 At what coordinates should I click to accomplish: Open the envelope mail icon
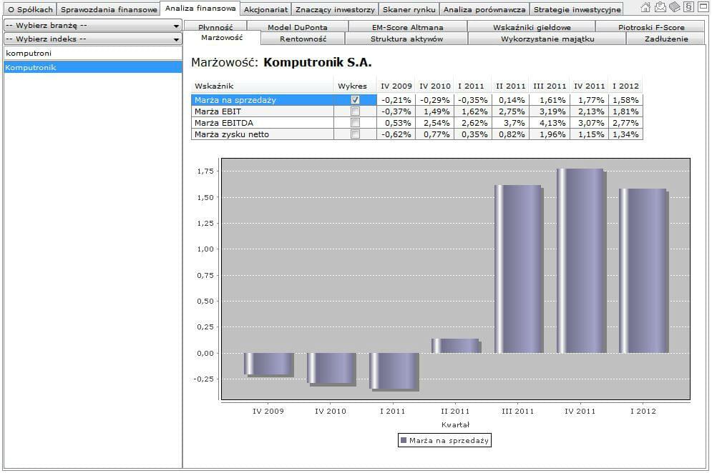click(x=660, y=7)
